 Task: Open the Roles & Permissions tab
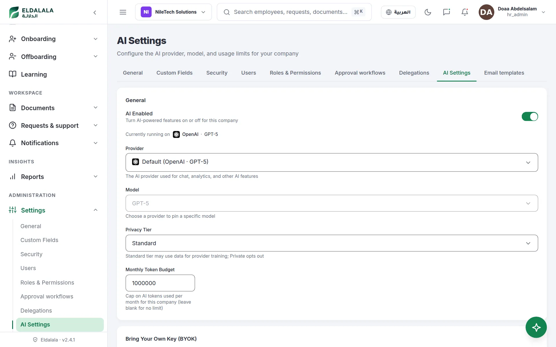coord(295,73)
